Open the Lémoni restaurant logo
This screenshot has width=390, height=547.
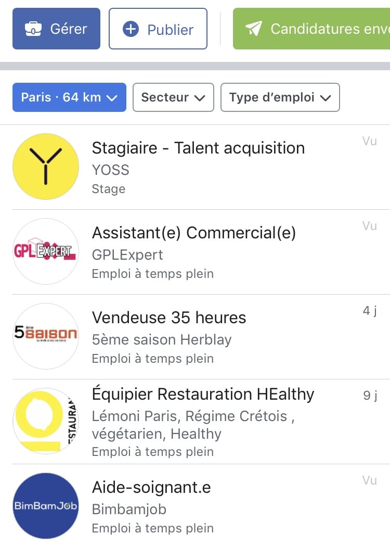(x=46, y=421)
